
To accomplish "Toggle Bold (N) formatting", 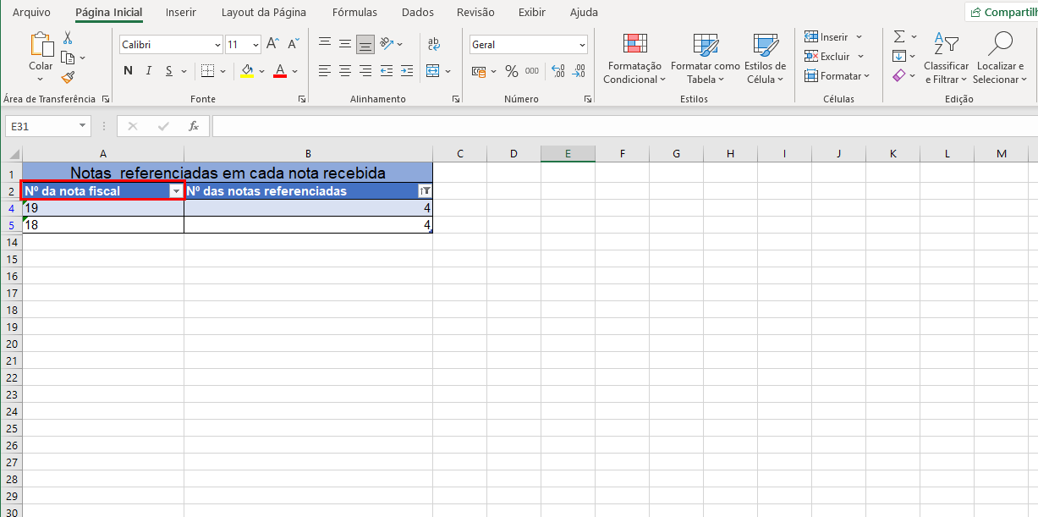I will [129, 71].
